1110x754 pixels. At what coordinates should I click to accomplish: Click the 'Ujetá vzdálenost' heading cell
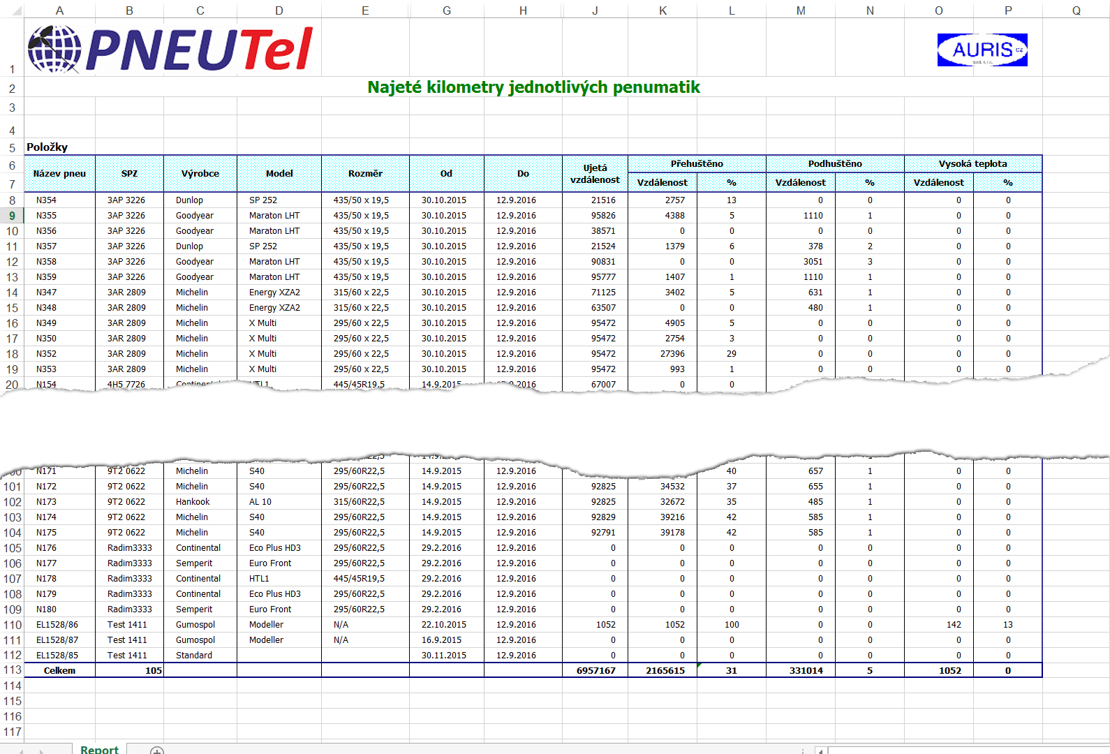(595, 173)
